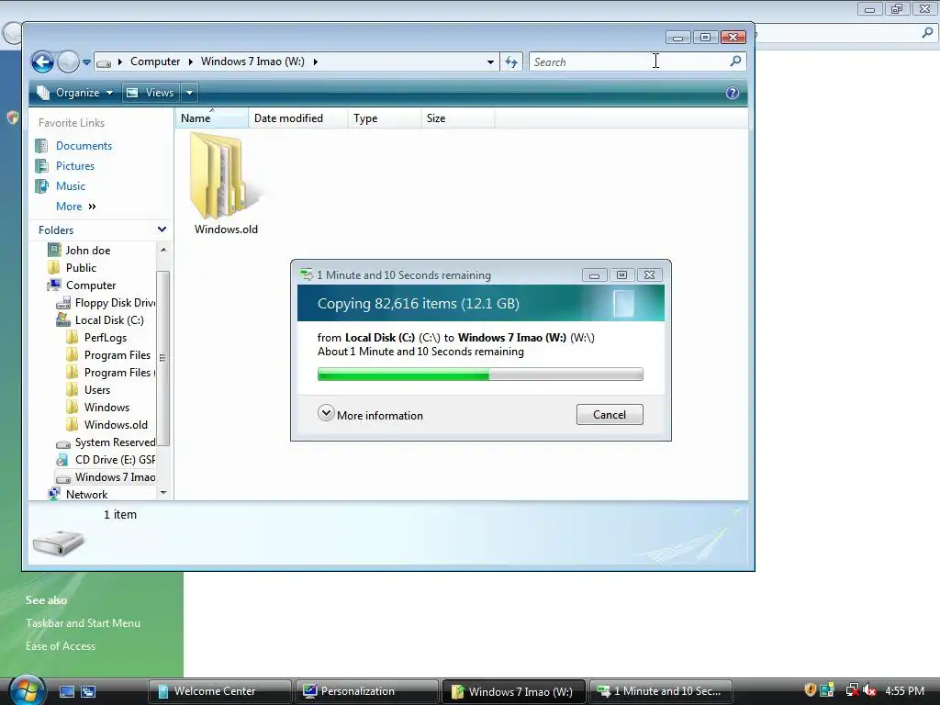Select Computer node in folder tree
940x705 pixels.
pos(91,285)
